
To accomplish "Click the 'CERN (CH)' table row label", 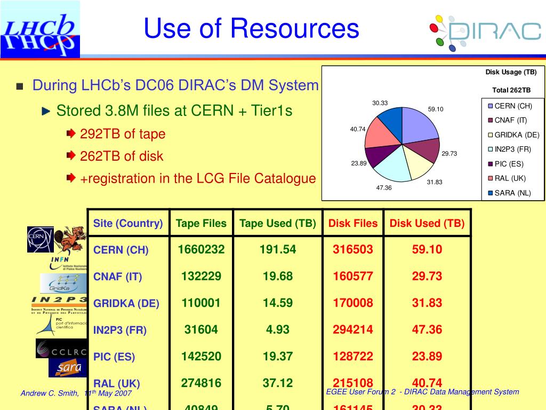I will pos(121,250).
